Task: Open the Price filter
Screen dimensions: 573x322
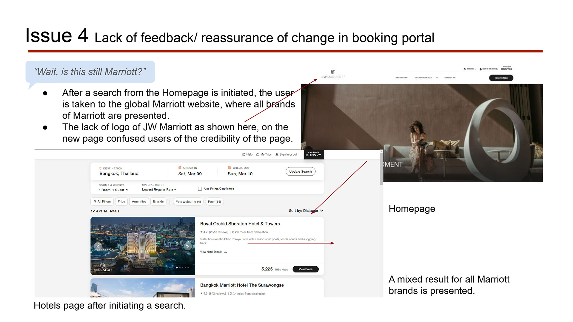Action: (x=121, y=202)
